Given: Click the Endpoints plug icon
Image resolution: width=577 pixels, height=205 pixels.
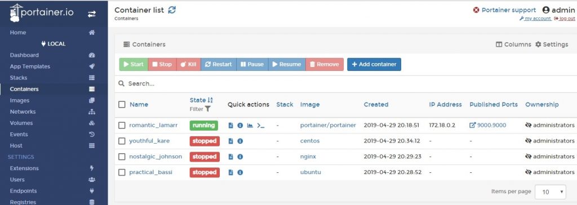Looking at the screenshot, I should point(92,191).
